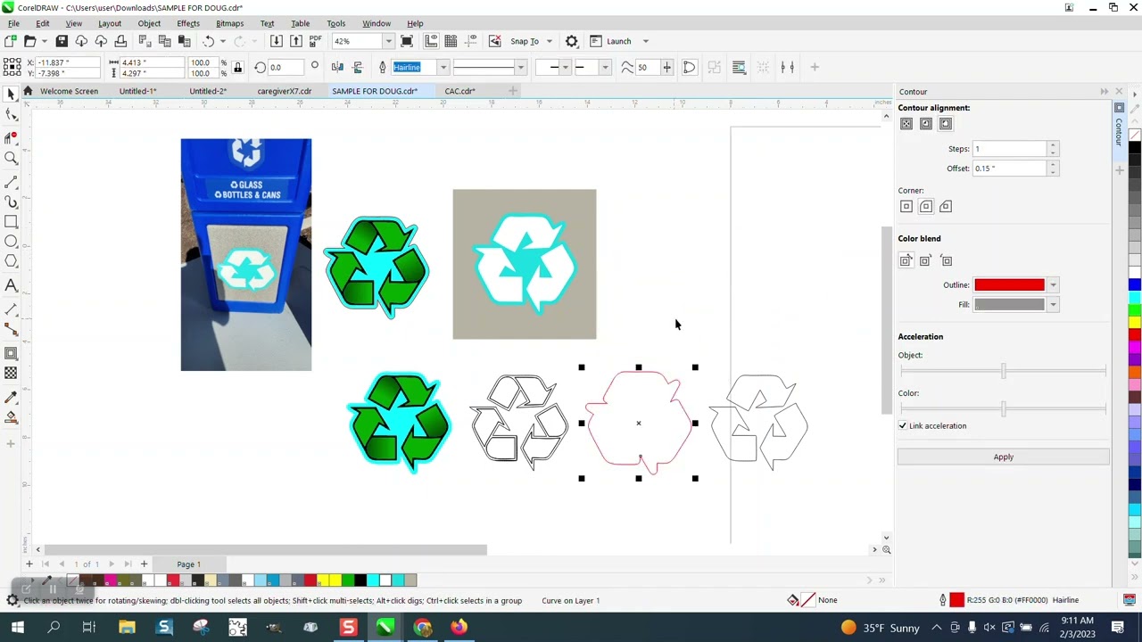The image size is (1142, 642).
Task: Adjust the Object acceleration slider
Action: click(x=1003, y=371)
